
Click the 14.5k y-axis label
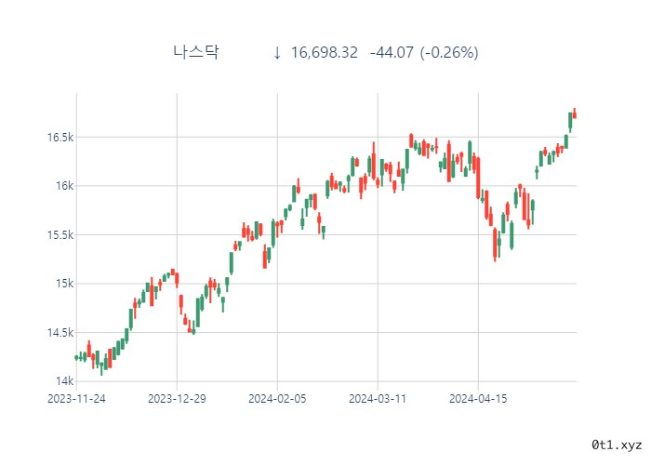tap(60, 333)
